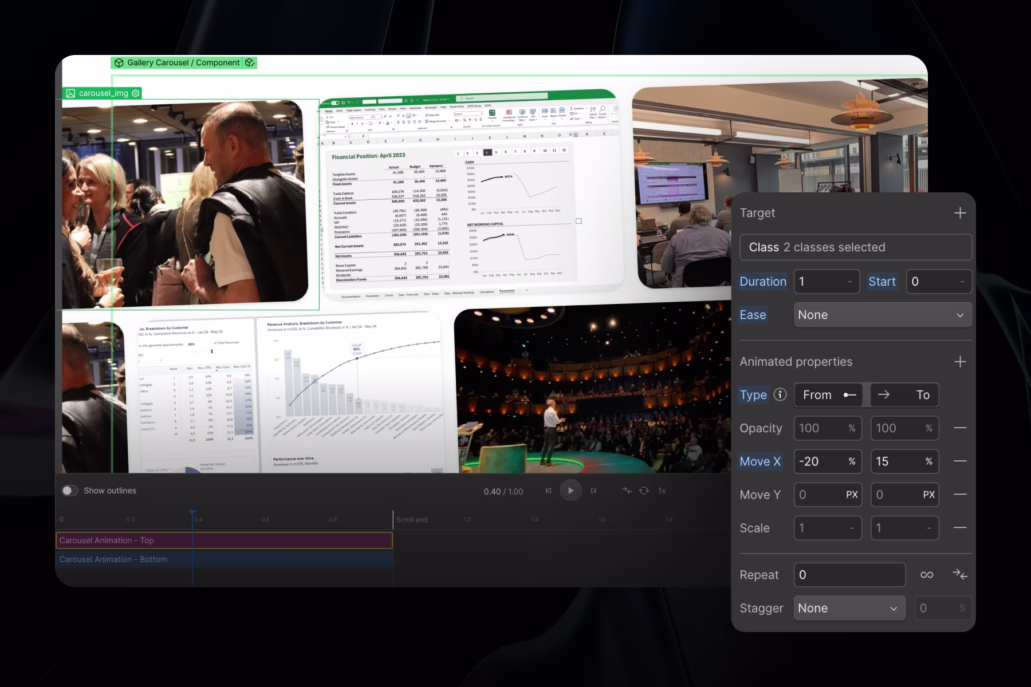This screenshot has height=687, width=1031.
Task: Remove the Scale property row
Action: coord(960,527)
